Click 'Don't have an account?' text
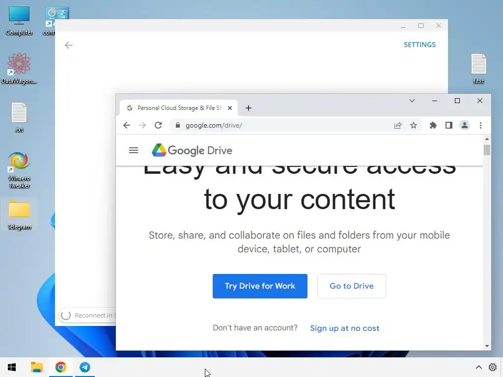Screen dimensions: 503x377 255,327
